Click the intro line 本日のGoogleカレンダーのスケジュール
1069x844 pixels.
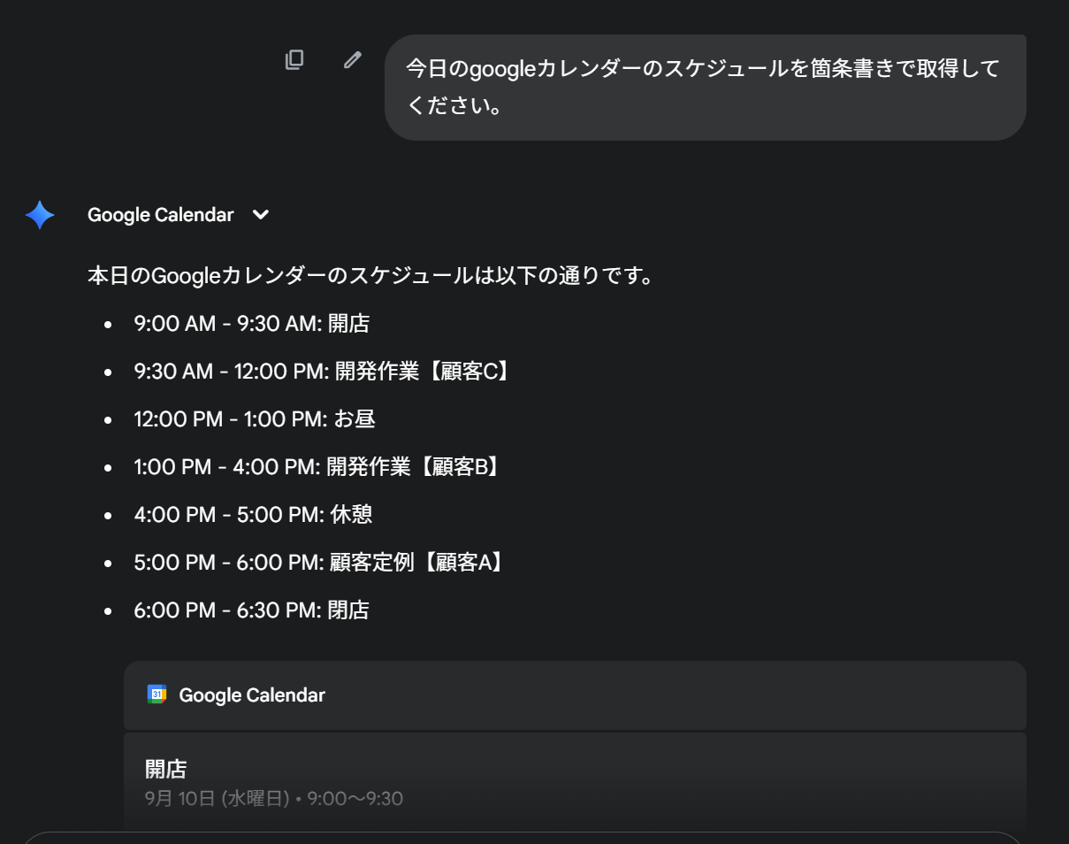click(371, 276)
